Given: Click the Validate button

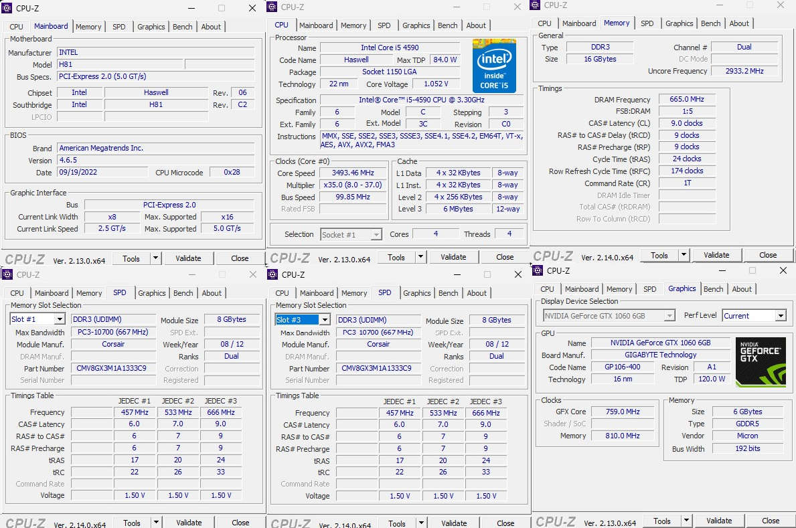Looking at the screenshot, I should tap(189, 258).
